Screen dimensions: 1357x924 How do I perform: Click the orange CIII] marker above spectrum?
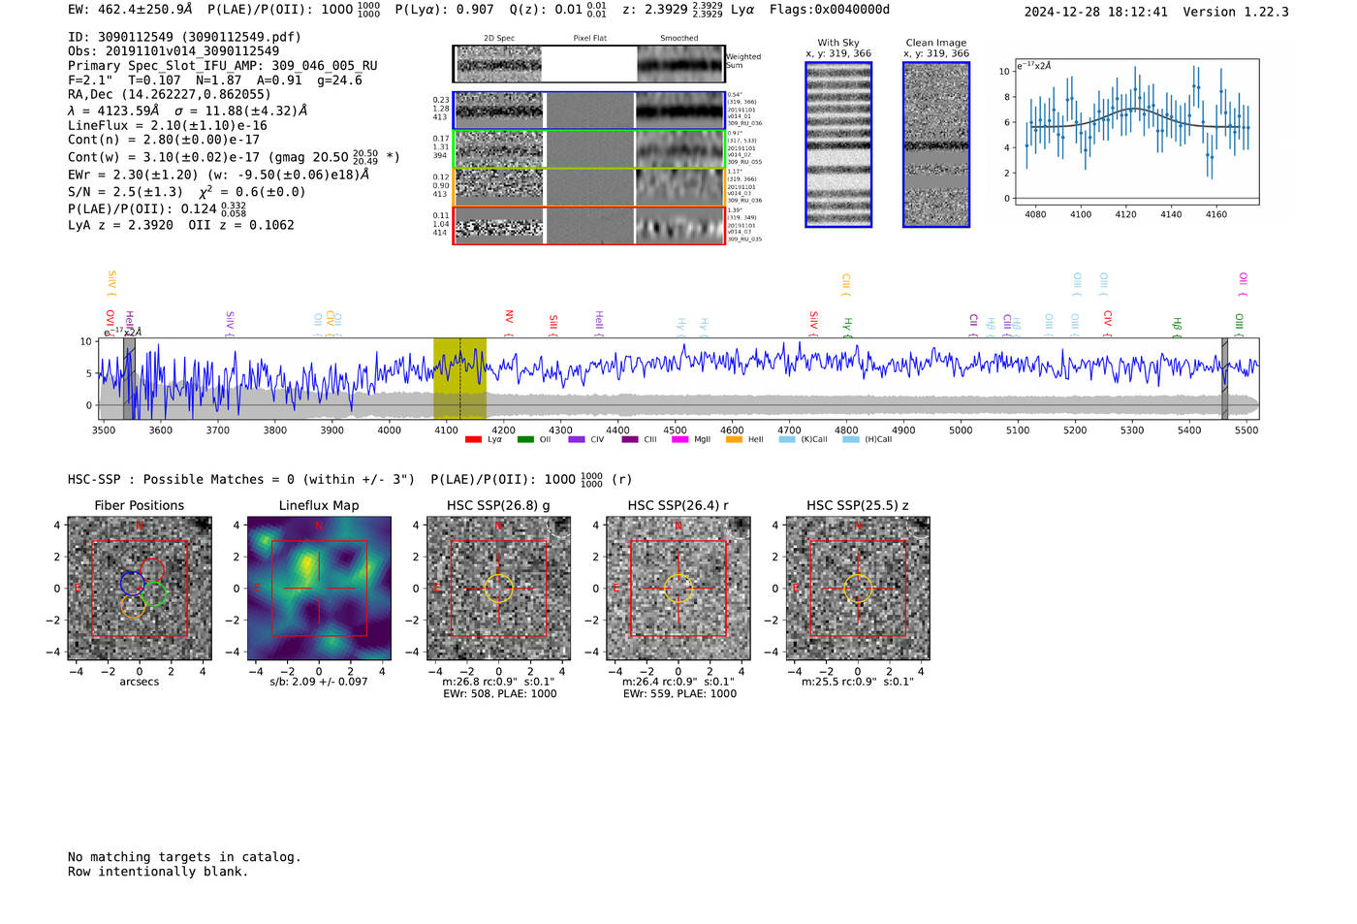[x=846, y=284]
